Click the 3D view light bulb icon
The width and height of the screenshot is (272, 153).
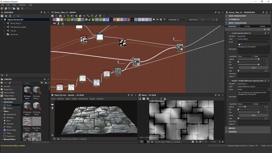click(52, 108)
